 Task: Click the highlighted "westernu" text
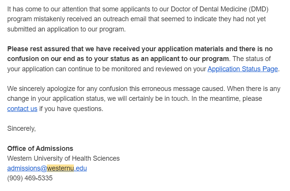point(61,168)
